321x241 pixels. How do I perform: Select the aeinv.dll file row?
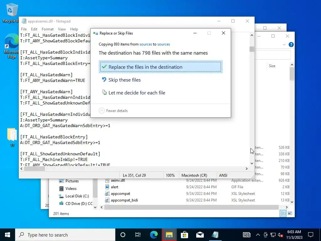pyautogui.click(x=197, y=180)
